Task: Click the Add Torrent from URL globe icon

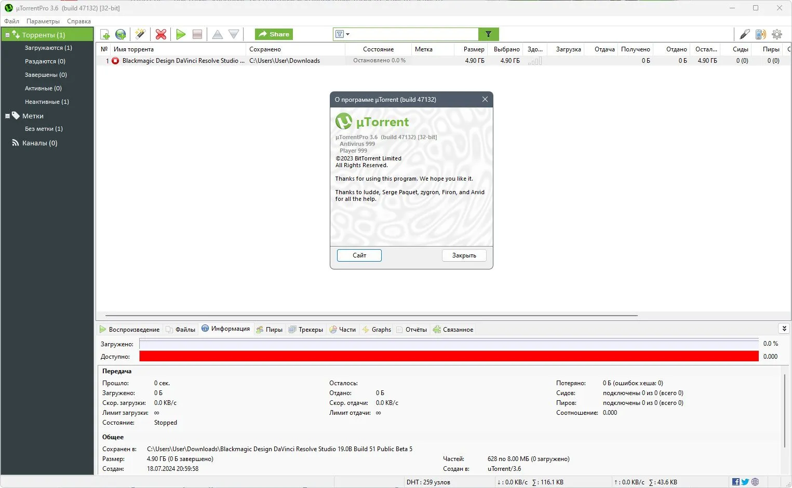Action: pyautogui.click(x=120, y=34)
